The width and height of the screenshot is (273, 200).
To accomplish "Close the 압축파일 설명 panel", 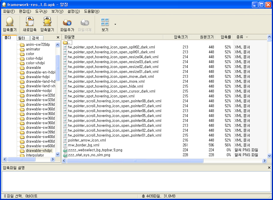I will tap(269, 168).
